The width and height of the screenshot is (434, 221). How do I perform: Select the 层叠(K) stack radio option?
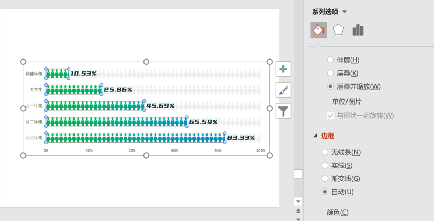coord(330,73)
